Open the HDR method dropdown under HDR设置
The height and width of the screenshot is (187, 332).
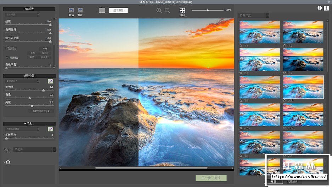coord(23,14)
